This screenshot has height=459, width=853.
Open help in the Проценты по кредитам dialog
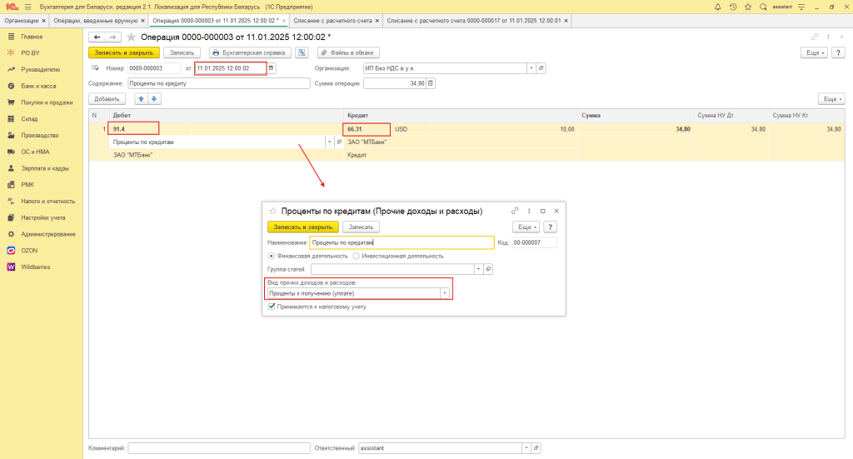550,227
